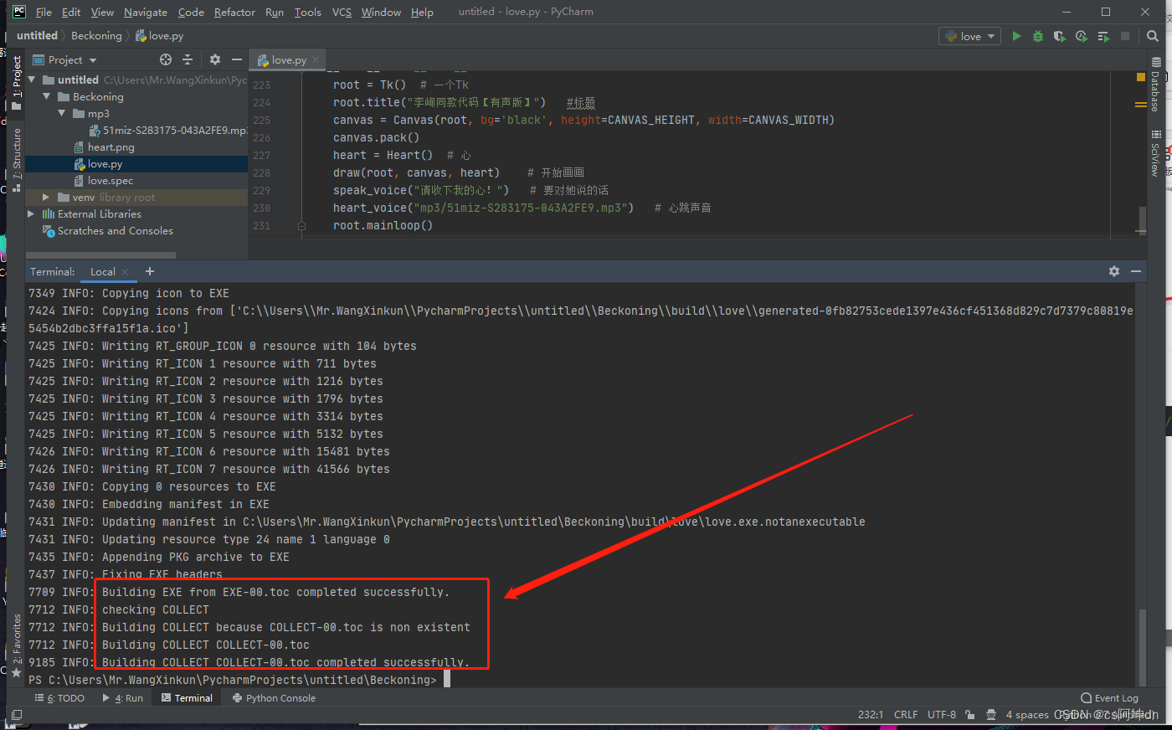The height and width of the screenshot is (730, 1172).
Task: Click untitled breadcrumb in navigation bar
Action: click(x=37, y=36)
